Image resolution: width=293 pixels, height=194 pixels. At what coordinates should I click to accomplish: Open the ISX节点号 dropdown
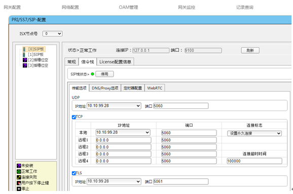point(53,33)
